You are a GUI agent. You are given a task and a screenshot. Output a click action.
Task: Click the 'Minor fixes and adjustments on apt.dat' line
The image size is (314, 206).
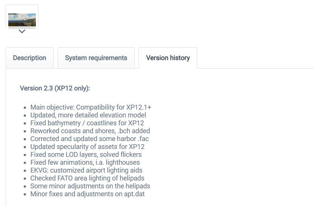pyautogui.click(x=87, y=194)
